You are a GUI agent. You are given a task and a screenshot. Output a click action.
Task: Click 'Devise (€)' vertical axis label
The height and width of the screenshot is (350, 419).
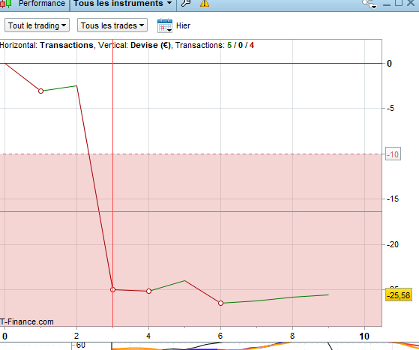point(150,45)
